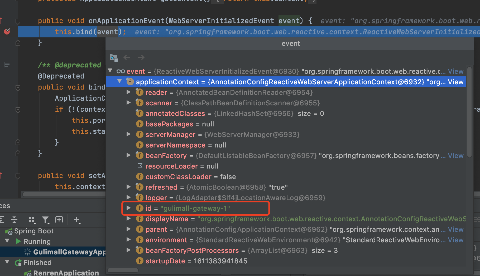The width and height of the screenshot is (480, 276).
Task: Expand the parent field
Action: 129,229
